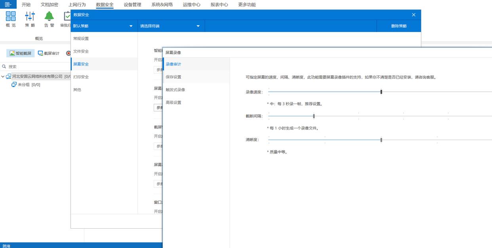Click the 录像速度 slider handle

pos(381,92)
